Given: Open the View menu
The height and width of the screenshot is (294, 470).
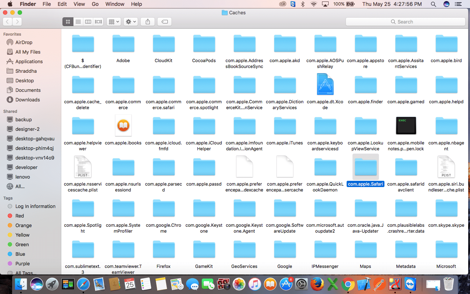Looking at the screenshot, I should pos(79,4).
